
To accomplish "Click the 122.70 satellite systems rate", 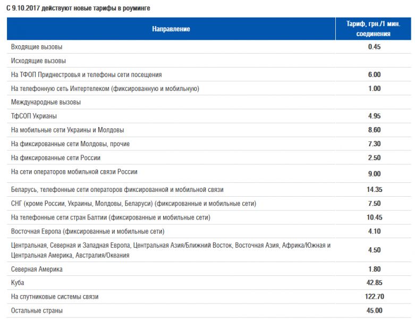I will [374, 297].
